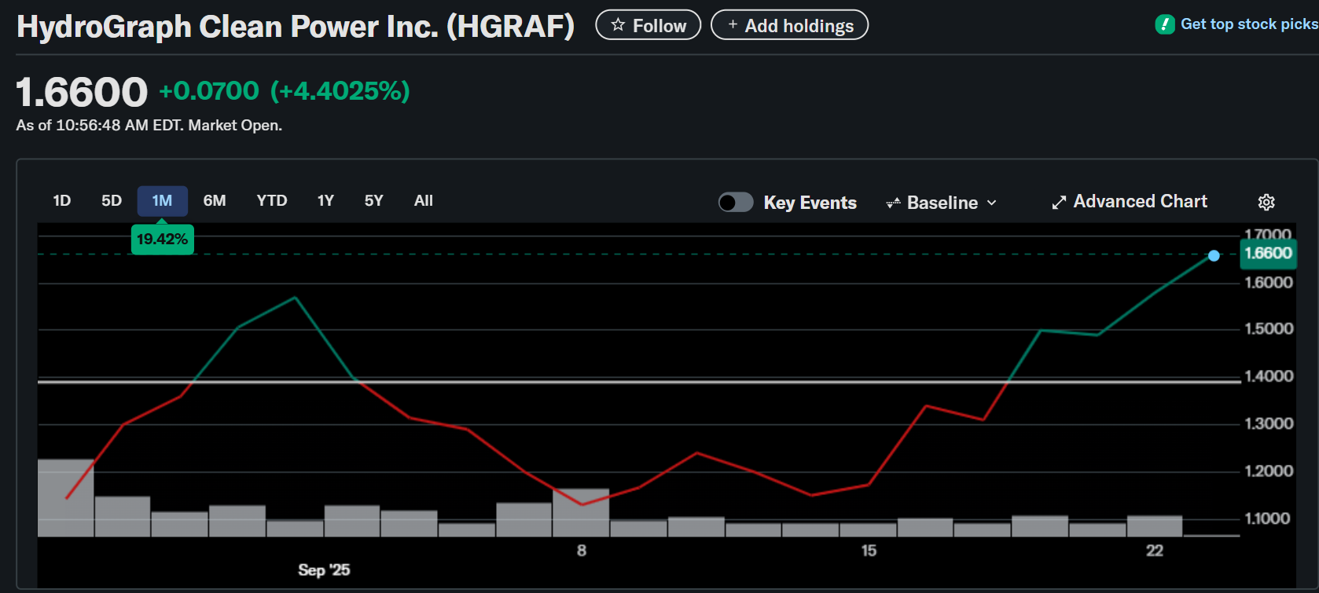Switch to the 6M time range
Viewport: 1319px width, 593px height.
215,201
